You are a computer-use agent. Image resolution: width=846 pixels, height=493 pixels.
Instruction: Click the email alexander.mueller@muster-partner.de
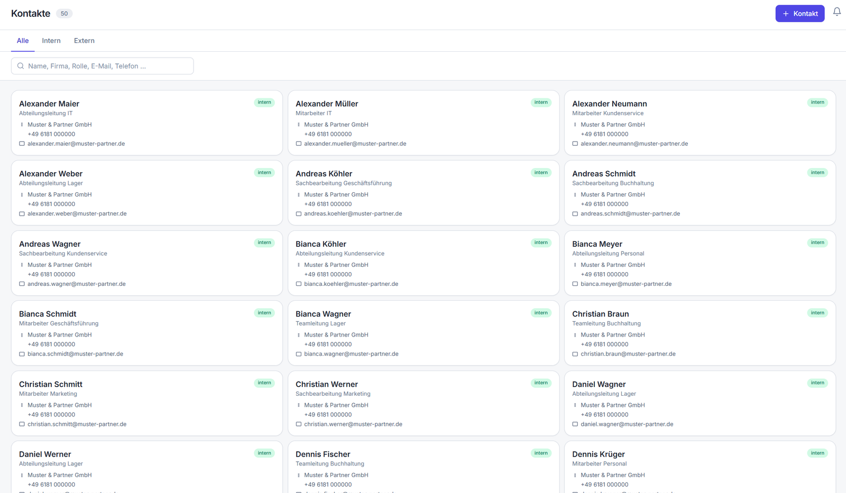[x=355, y=144]
